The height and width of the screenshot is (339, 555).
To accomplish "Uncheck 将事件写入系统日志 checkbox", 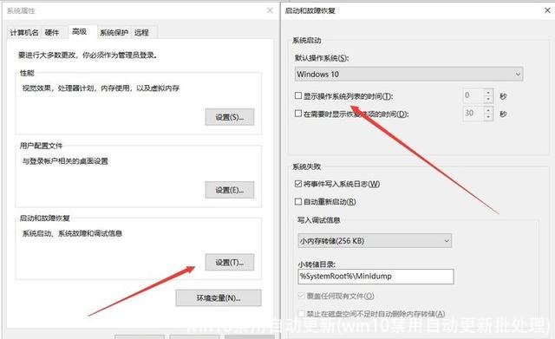I will click(298, 184).
